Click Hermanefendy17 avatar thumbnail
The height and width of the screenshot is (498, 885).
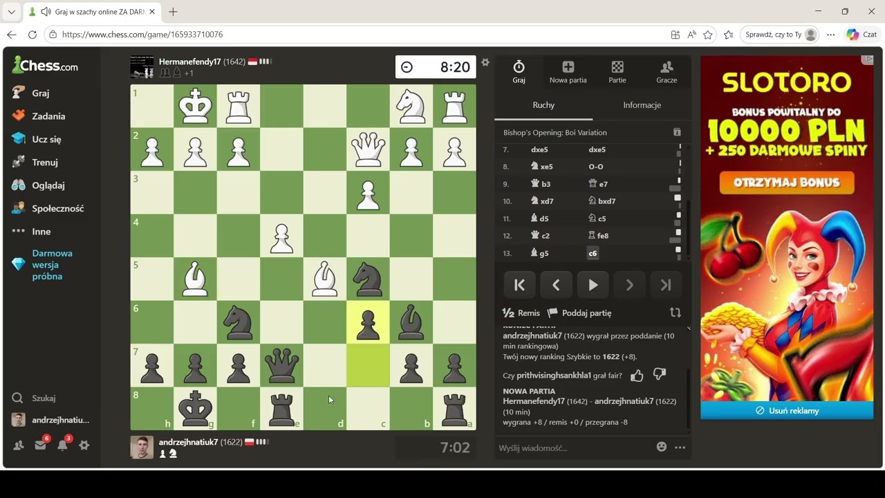click(142, 67)
